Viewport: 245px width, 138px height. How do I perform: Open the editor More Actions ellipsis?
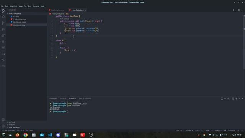(x=242, y=10)
